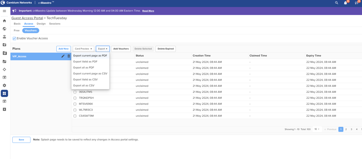Expand the Card Preview dropdown
The height and width of the screenshot is (159, 362).
[83, 49]
